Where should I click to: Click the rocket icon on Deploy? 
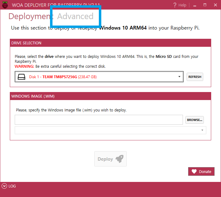point(119,159)
